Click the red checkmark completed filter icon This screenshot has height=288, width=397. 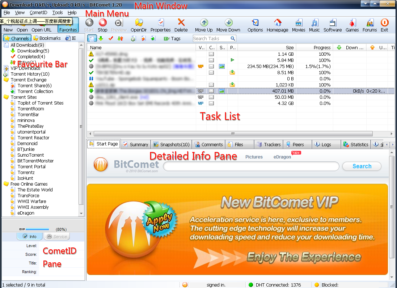pyautogui.click(x=111, y=38)
